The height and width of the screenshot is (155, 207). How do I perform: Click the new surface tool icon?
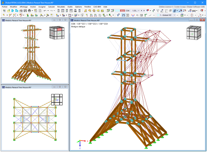tap(57, 15)
